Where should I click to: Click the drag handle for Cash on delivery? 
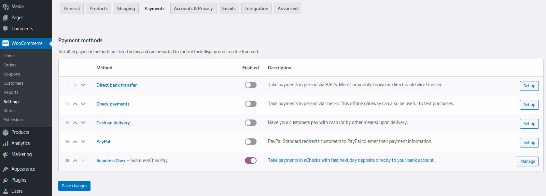pos(67,123)
